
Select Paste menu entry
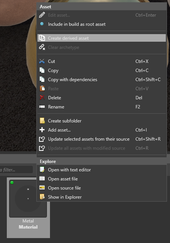[101, 89]
